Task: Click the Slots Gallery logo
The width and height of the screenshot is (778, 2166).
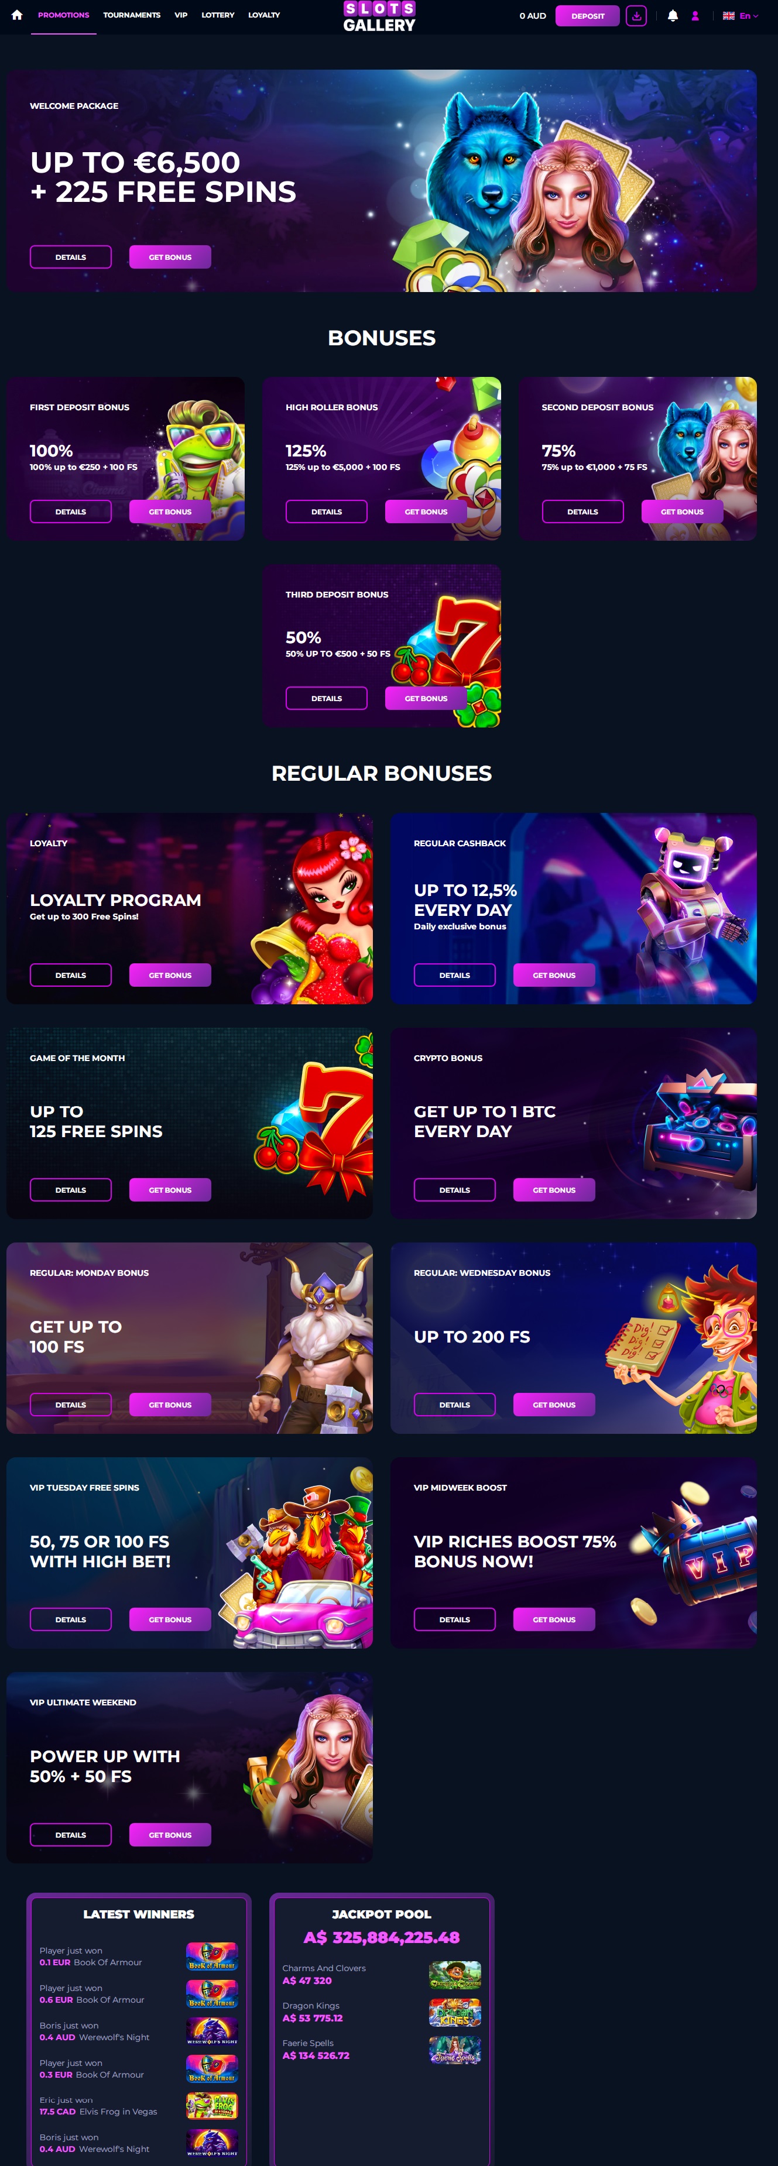Action: point(379,16)
